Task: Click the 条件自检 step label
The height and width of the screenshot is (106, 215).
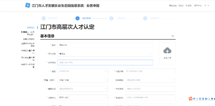Action: click(53, 18)
